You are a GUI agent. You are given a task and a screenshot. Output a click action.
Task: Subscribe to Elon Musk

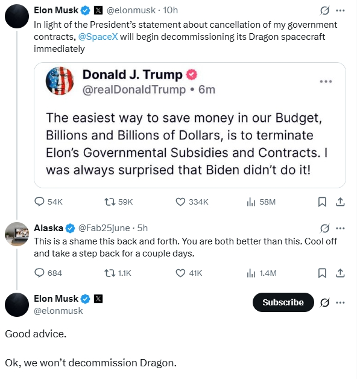click(x=283, y=302)
